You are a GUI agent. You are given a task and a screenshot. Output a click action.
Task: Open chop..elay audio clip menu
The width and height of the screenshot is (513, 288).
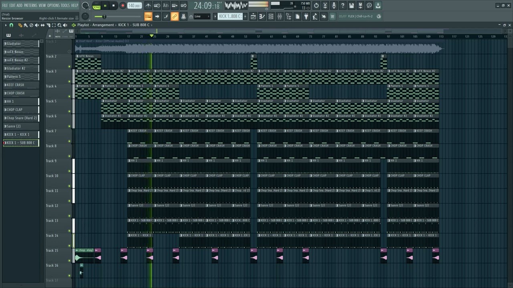77,250
